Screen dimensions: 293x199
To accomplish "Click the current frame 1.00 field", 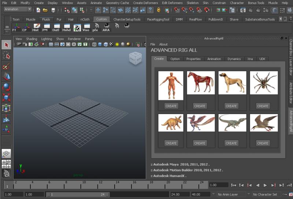I will click(218, 185).
